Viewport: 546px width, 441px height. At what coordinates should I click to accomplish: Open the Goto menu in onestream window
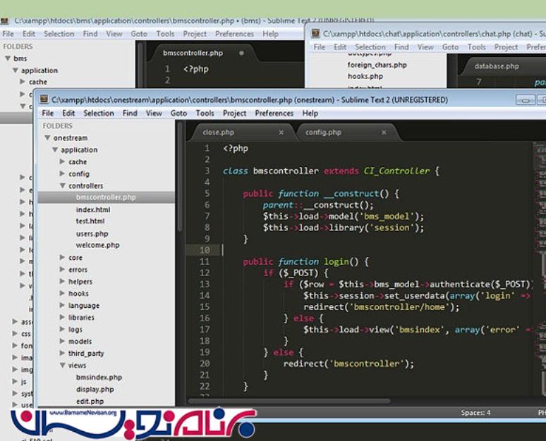178,113
